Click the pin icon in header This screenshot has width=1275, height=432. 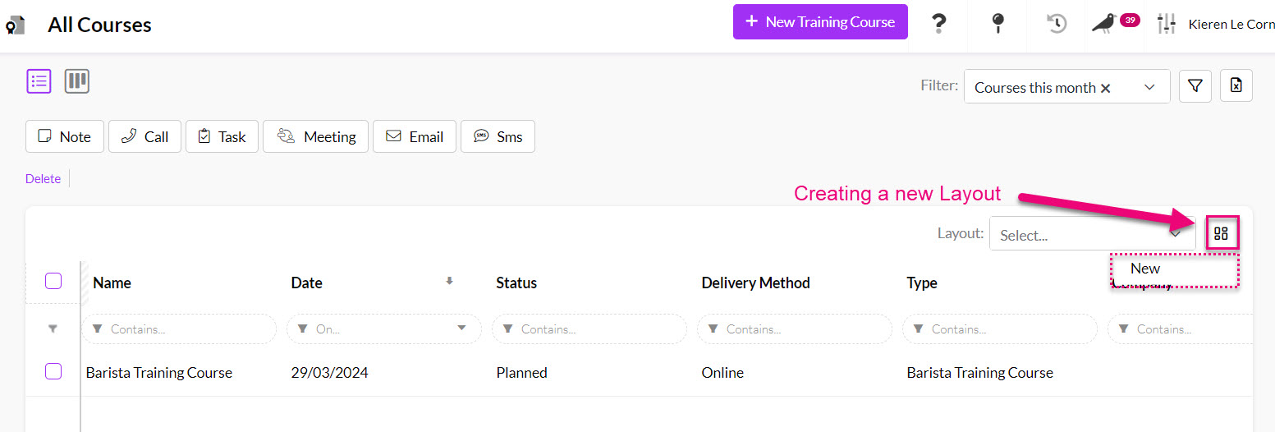(x=998, y=24)
